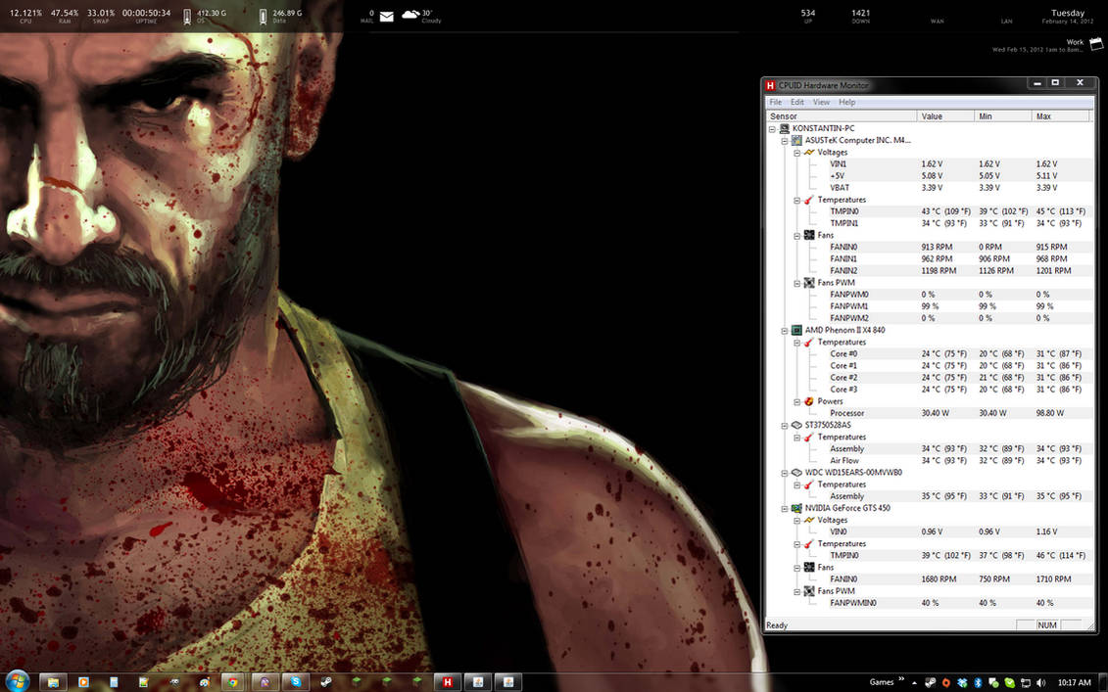Click the Work calendar icon at top right

1096,44
